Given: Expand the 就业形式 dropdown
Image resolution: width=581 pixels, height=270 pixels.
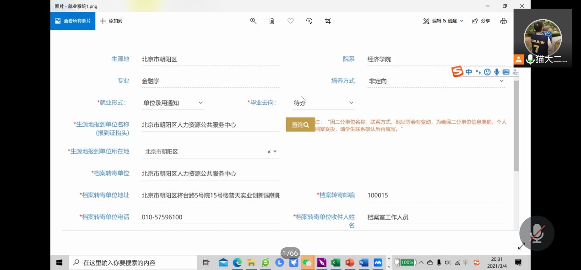Looking at the screenshot, I should (x=201, y=103).
